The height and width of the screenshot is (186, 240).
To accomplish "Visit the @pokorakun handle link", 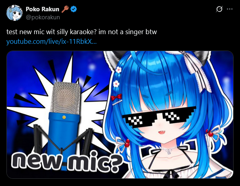I will tap(43, 17).
